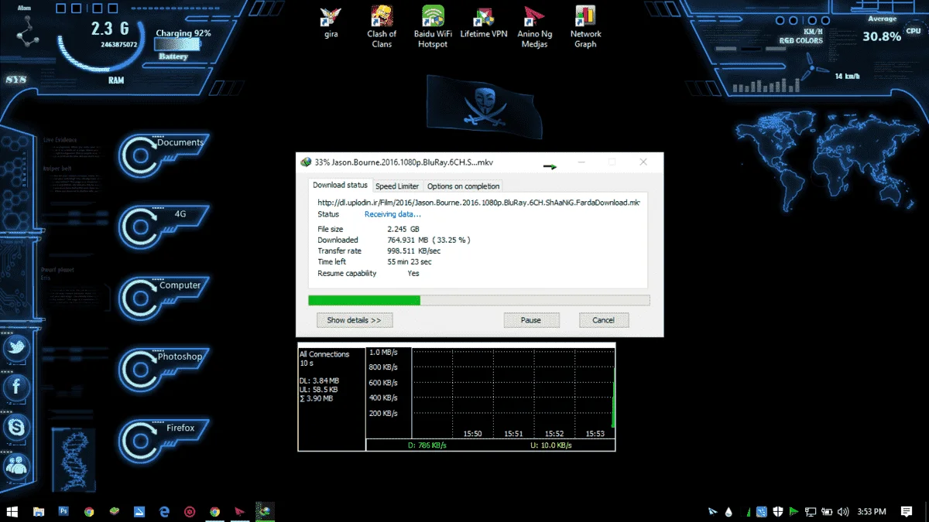The height and width of the screenshot is (522, 929).
Task: Open Windows Defender shield tray icon
Action: [x=779, y=511]
